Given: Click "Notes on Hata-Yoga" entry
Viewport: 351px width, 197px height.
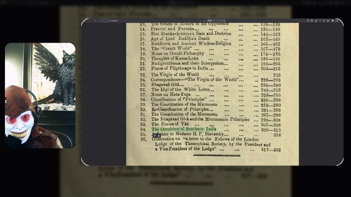Looking at the screenshot, I should point(171,94).
